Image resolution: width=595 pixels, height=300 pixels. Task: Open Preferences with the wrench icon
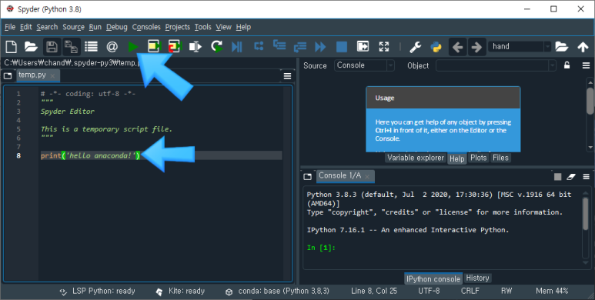(415, 47)
